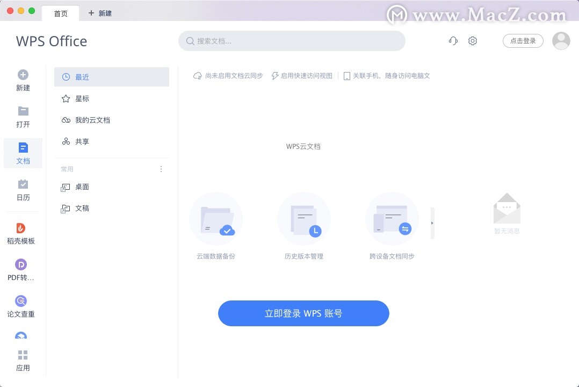The height and width of the screenshot is (387, 579).
Task: Click the user avatar icon
Action: (x=561, y=41)
